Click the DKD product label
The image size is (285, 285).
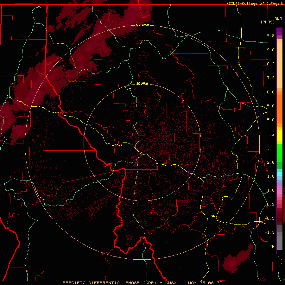click(278, 19)
